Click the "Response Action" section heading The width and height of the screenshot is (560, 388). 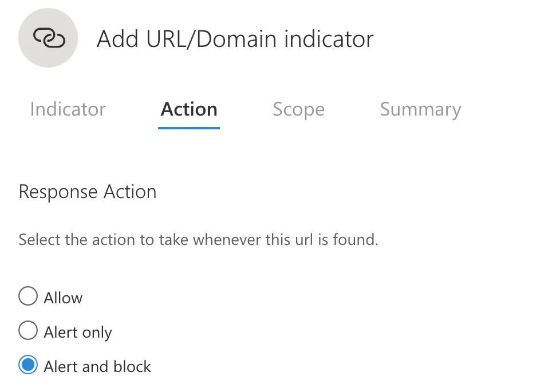pos(88,192)
